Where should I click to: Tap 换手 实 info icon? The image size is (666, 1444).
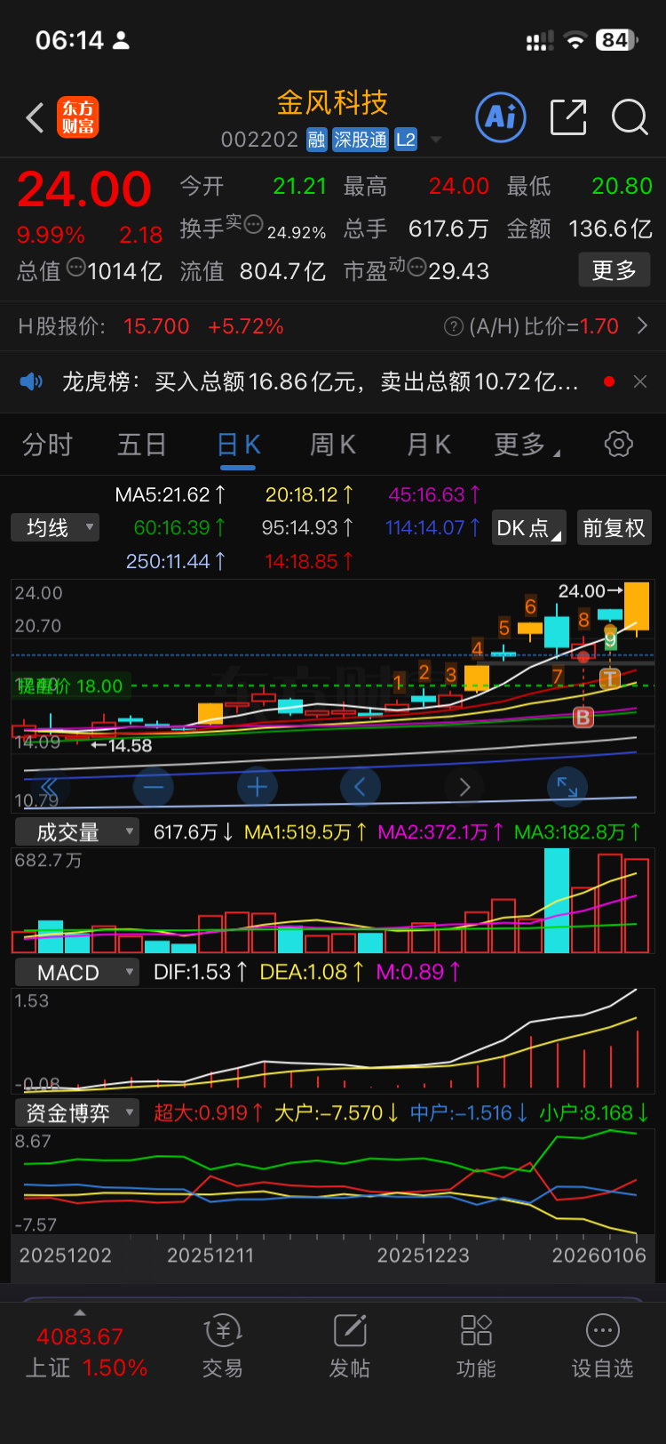pyautogui.click(x=253, y=222)
